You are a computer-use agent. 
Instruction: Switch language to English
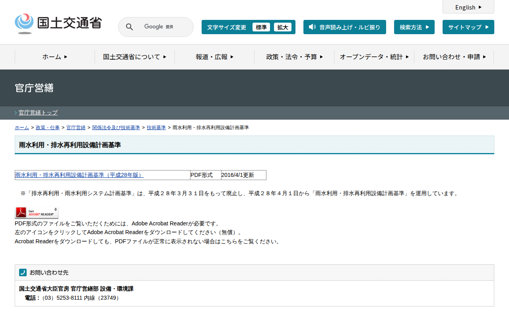[468, 7]
